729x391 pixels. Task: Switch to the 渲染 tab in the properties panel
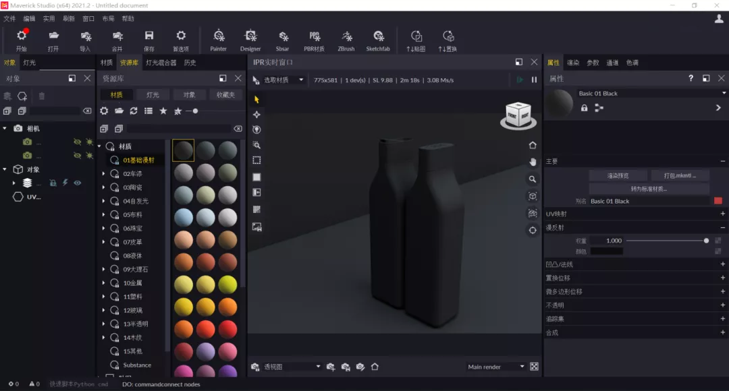tap(573, 63)
